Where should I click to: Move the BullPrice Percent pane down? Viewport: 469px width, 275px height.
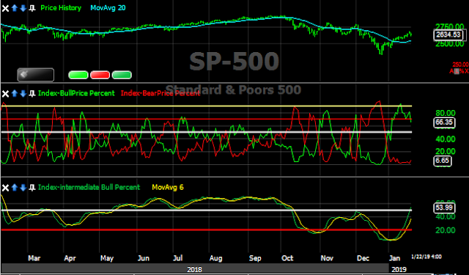click(23, 94)
